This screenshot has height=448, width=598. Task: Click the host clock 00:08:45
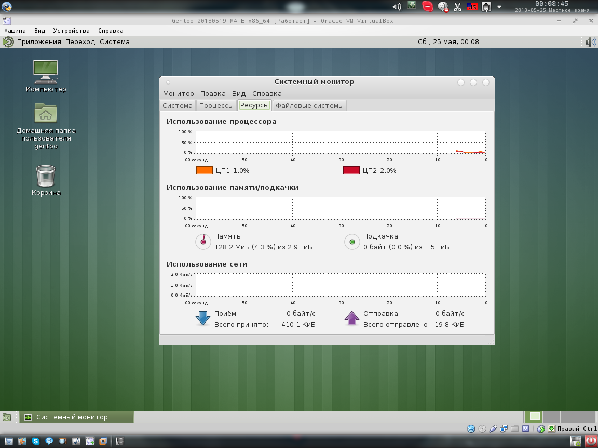point(551,4)
